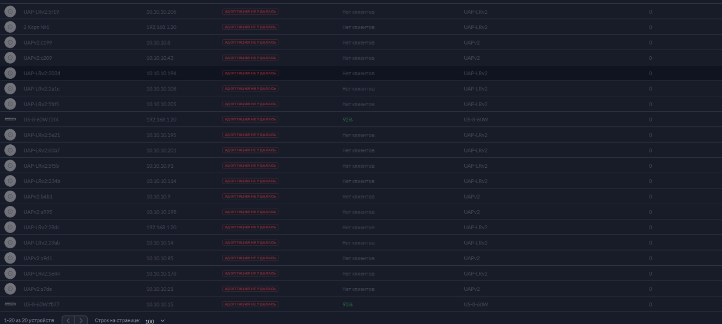The height and width of the screenshot is (324, 722).
Task: Click the IP address 10.10.10.14
Action: click(160, 243)
